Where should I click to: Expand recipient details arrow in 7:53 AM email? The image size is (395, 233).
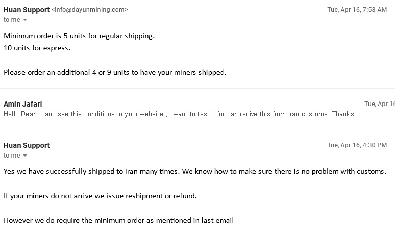coord(25,19)
